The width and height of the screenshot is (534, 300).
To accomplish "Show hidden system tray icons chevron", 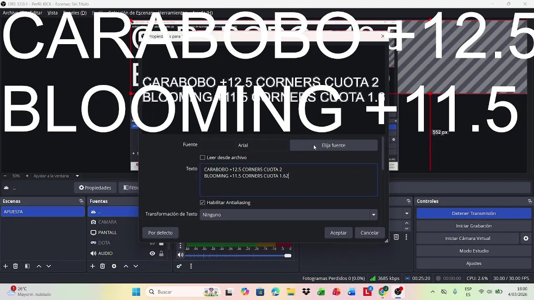I will pos(433,292).
